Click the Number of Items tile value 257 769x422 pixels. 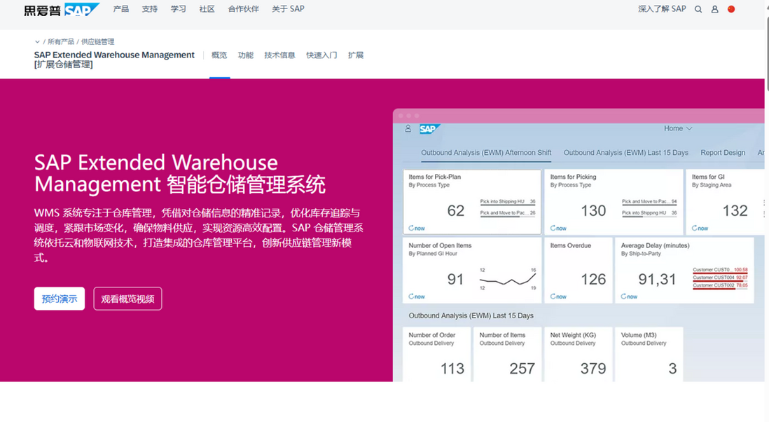522,369
